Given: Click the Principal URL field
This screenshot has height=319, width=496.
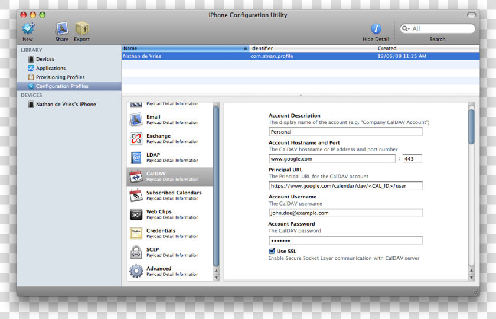Looking at the screenshot, I should [x=346, y=185].
